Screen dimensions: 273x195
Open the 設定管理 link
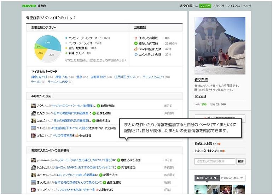[200, 96]
